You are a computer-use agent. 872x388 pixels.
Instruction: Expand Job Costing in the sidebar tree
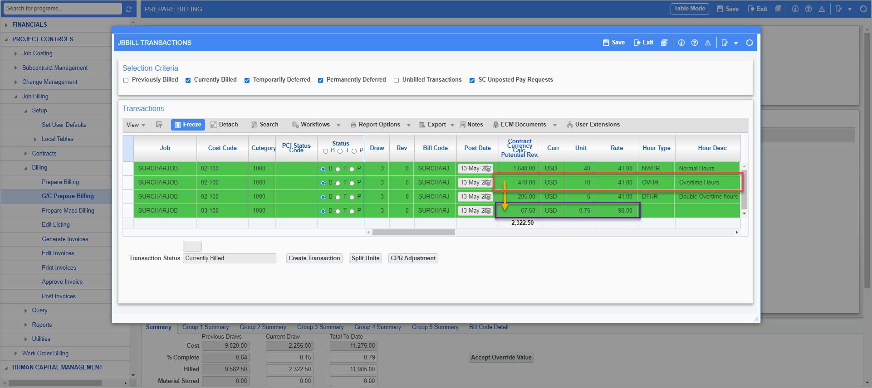pos(16,53)
